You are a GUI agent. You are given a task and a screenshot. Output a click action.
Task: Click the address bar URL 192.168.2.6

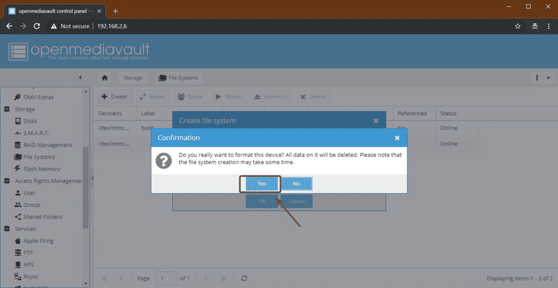[112, 26]
